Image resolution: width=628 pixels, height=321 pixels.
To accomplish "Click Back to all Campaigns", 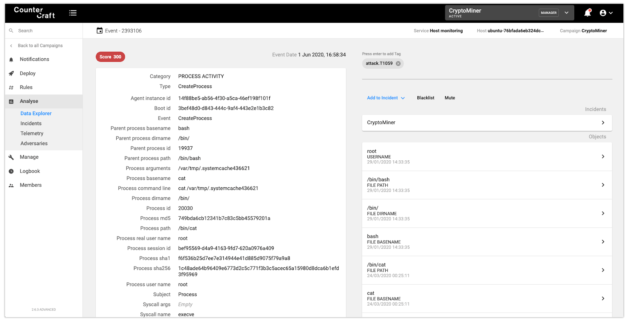I will (40, 46).
